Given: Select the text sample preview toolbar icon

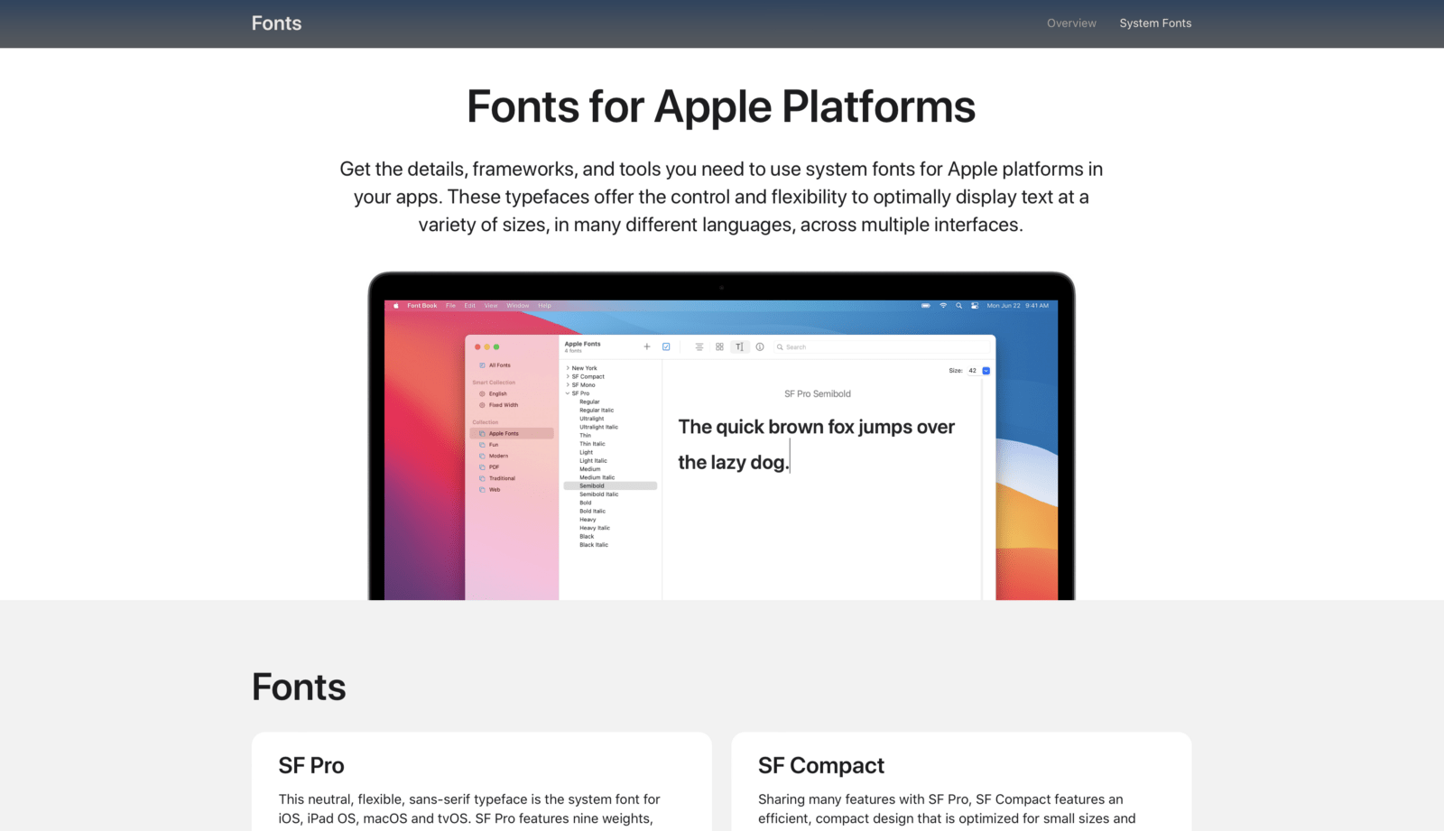Looking at the screenshot, I should (x=740, y=346).
